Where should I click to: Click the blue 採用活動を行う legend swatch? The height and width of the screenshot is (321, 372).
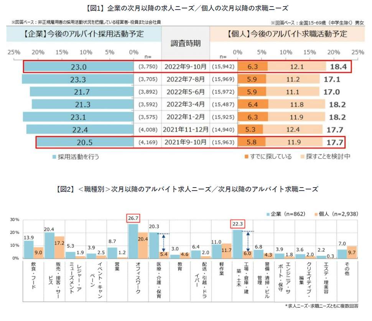tap(54, 156)
